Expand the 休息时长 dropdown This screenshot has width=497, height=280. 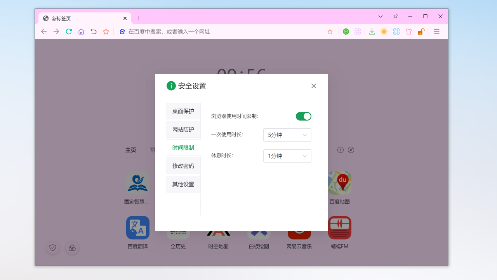click(x=287, y=156)
